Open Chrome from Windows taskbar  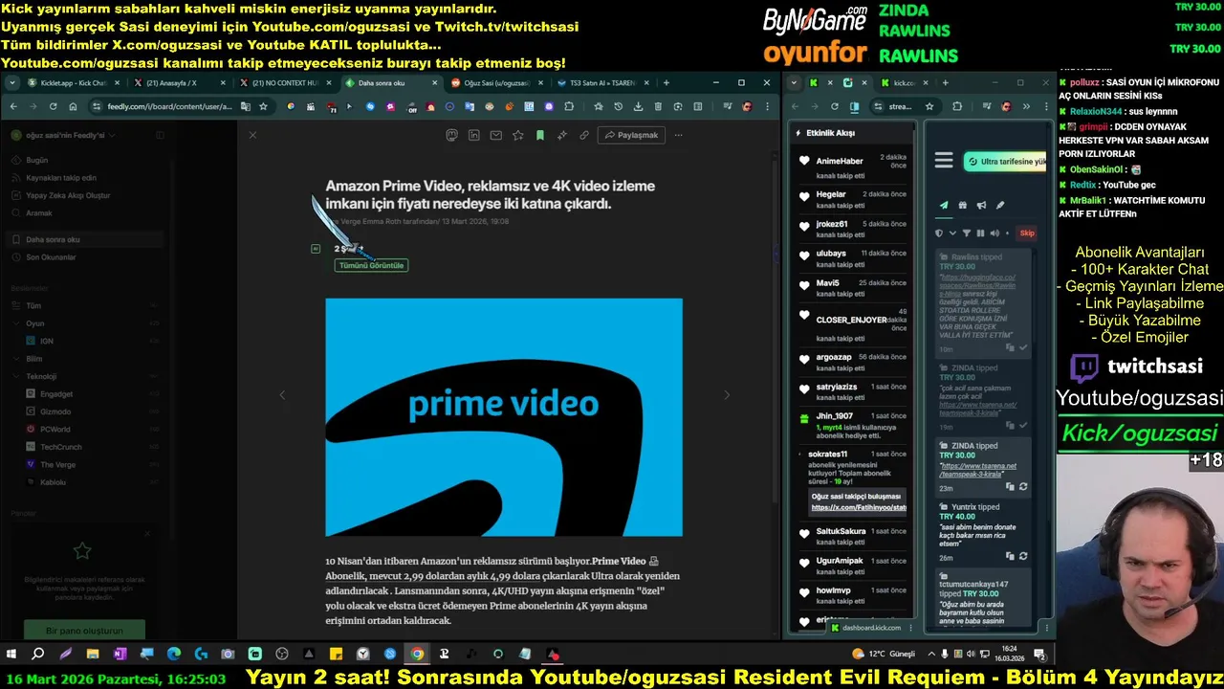click(418, 654)
